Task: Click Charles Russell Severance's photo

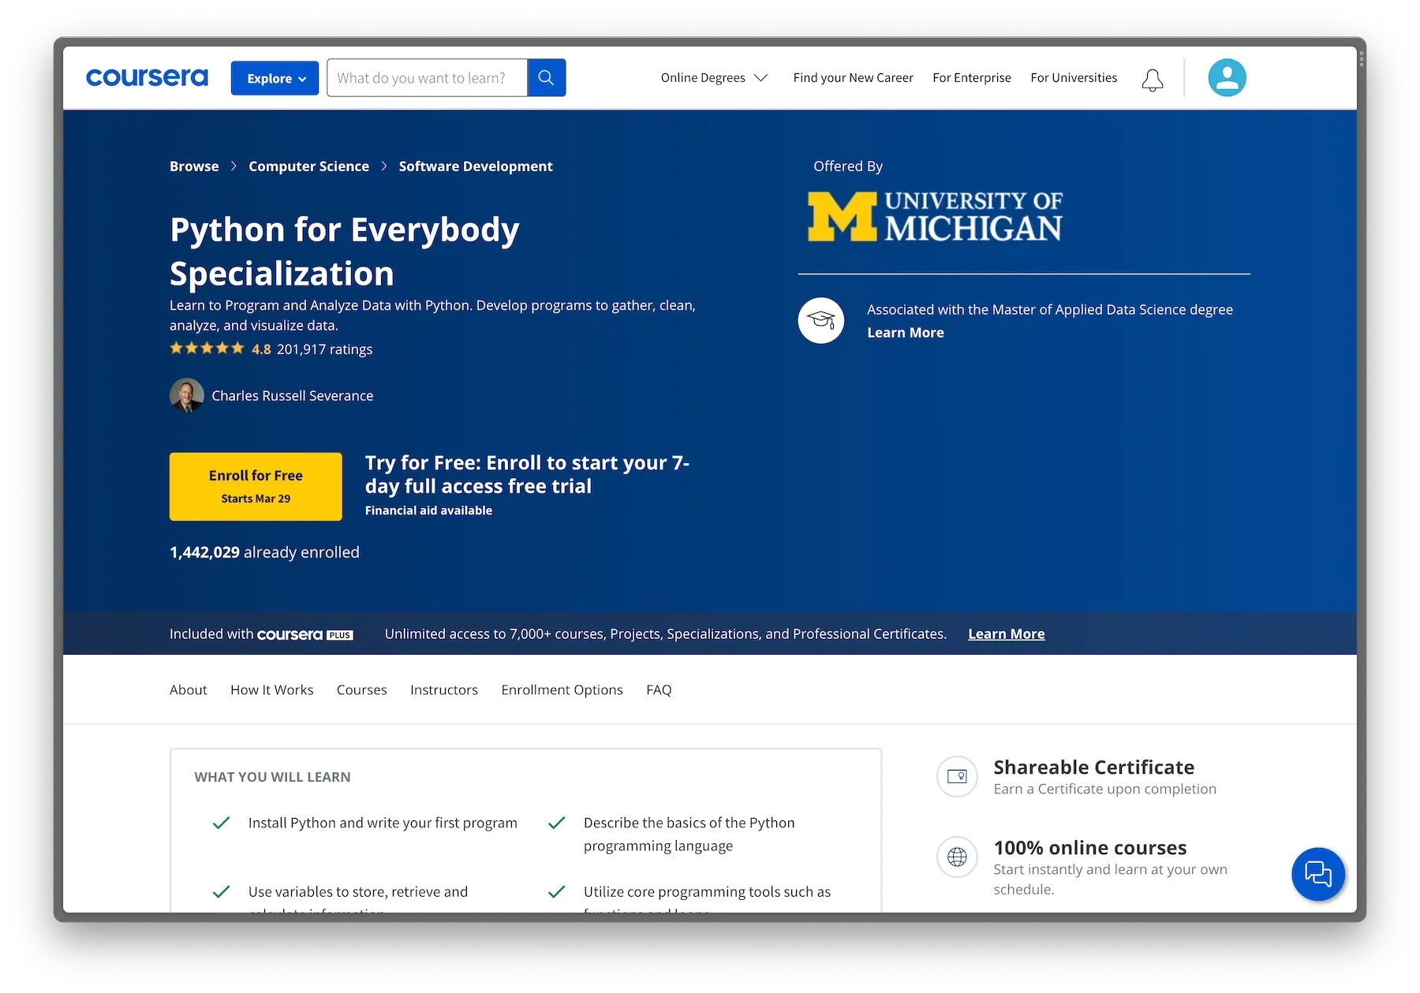Action: click(187, 395)
